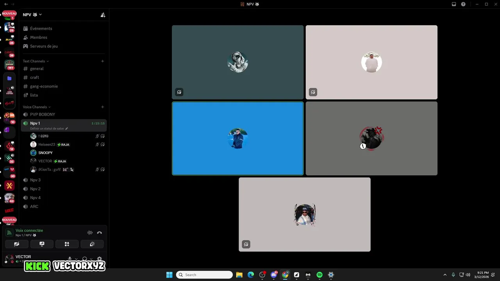Image resolution: width=500 pixels, height=281 pixels.
Task: Open Spotify from the taskbar
Action: tap(319, 275)
